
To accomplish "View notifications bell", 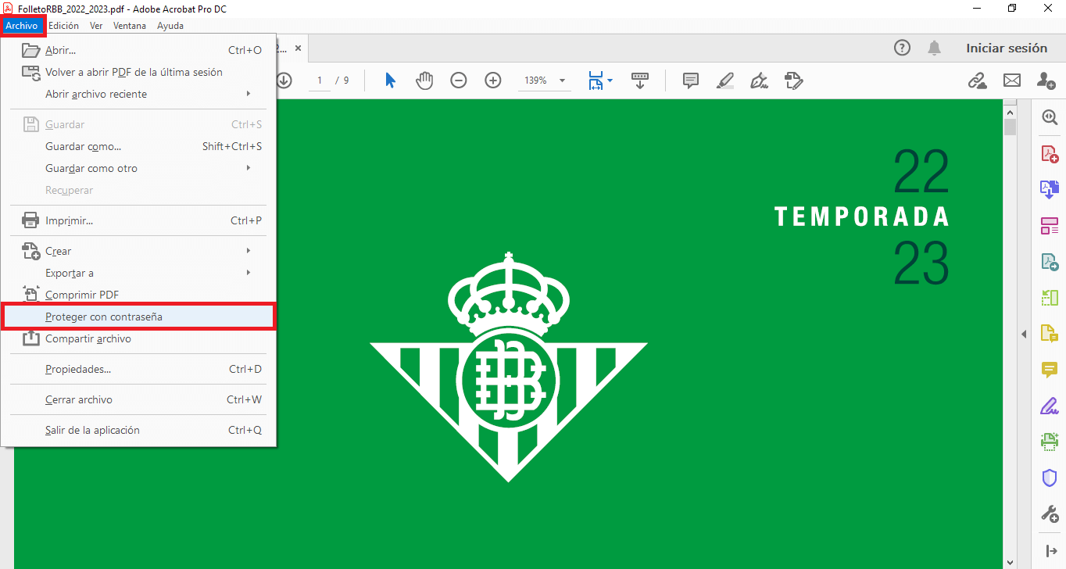I will click(934, 48).
